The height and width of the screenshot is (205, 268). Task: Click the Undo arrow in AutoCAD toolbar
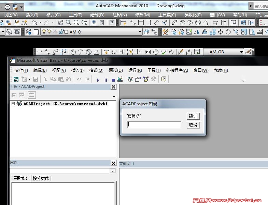coord(34,23)
